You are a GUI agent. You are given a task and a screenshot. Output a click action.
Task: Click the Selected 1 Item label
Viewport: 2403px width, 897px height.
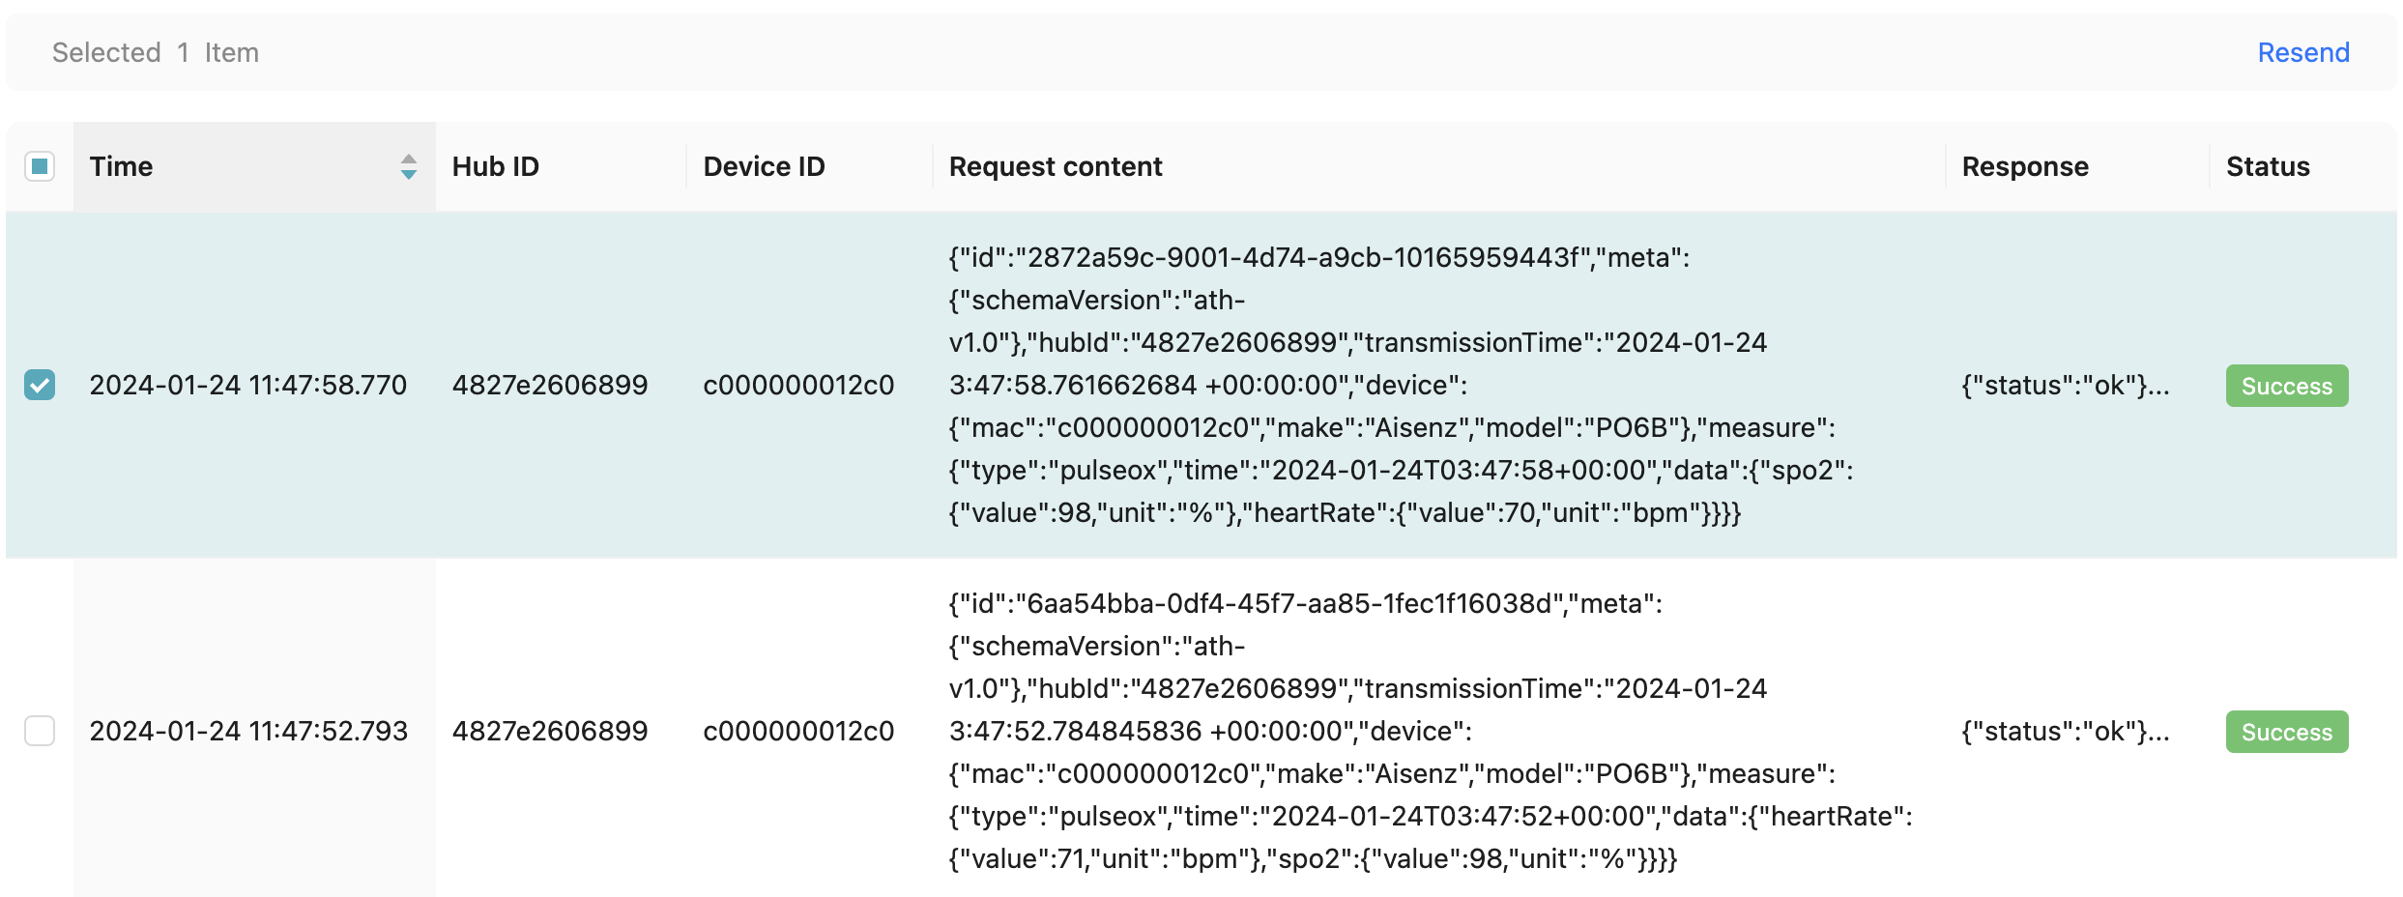(x=156, y=52)
